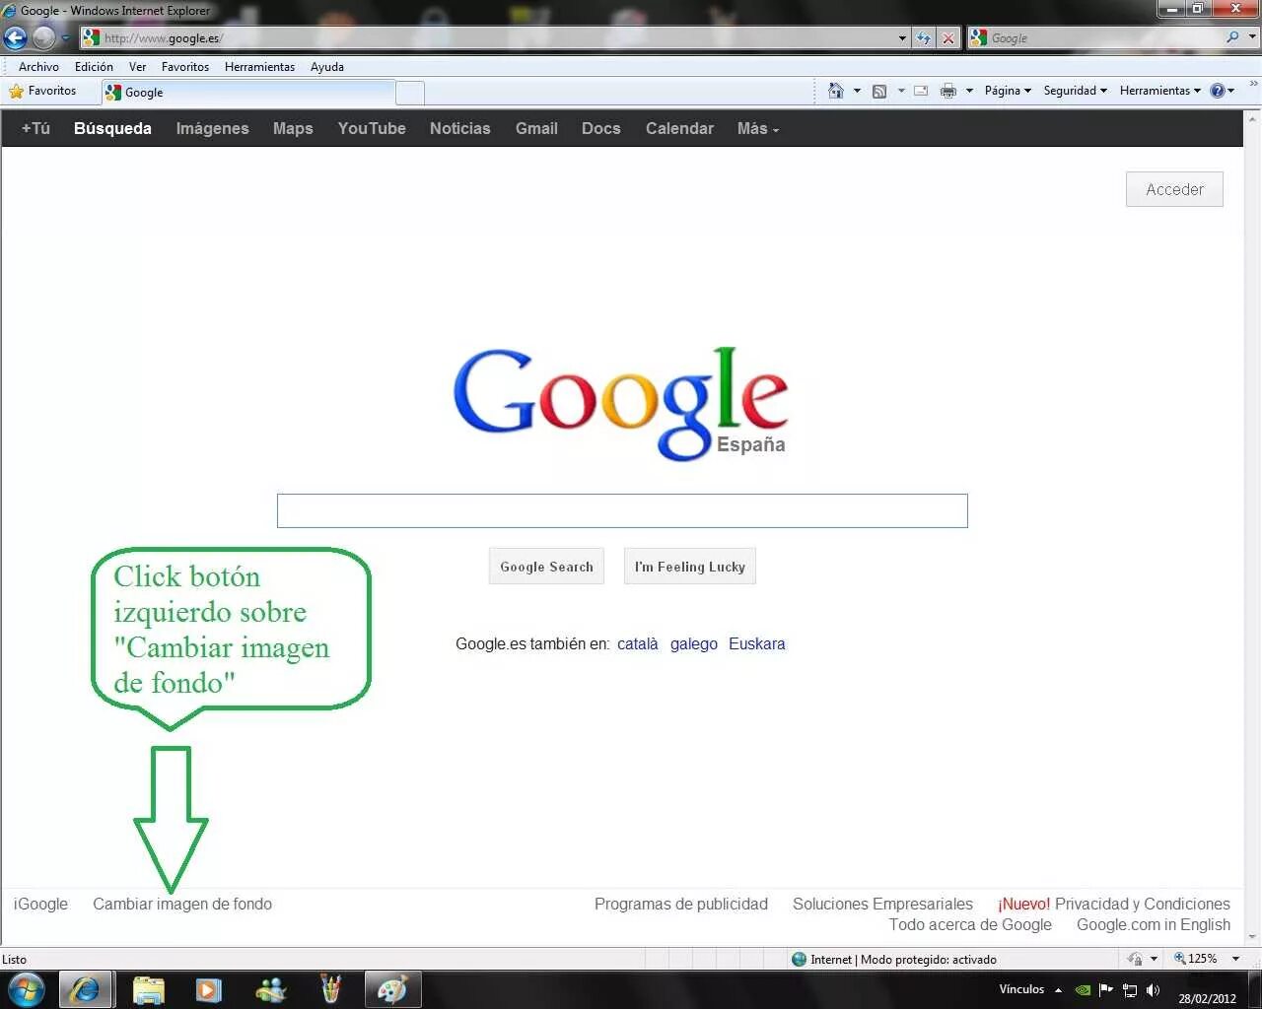Image resolution: width=1262 pixels, height=1009 pixels.
Task: Open the Favoritos menu in menu bar
Action: (x=185, y=67)
